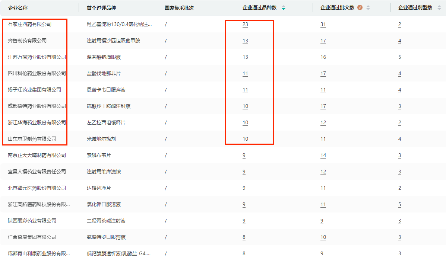Select company 山东京卫制药有限公司
This screenshot has width=446, height=256.
click(x=32, y=139)
